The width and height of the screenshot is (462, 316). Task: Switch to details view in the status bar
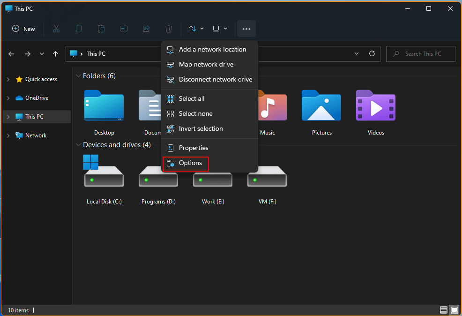click(x=443, y=310)
